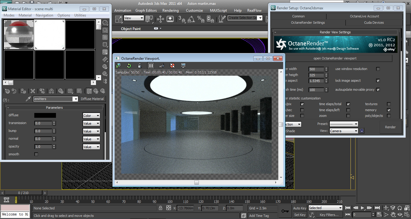Open the Preset dropdown in Render Setup
Viewport: 411px width, 219px height.
(x=344, y=124)
